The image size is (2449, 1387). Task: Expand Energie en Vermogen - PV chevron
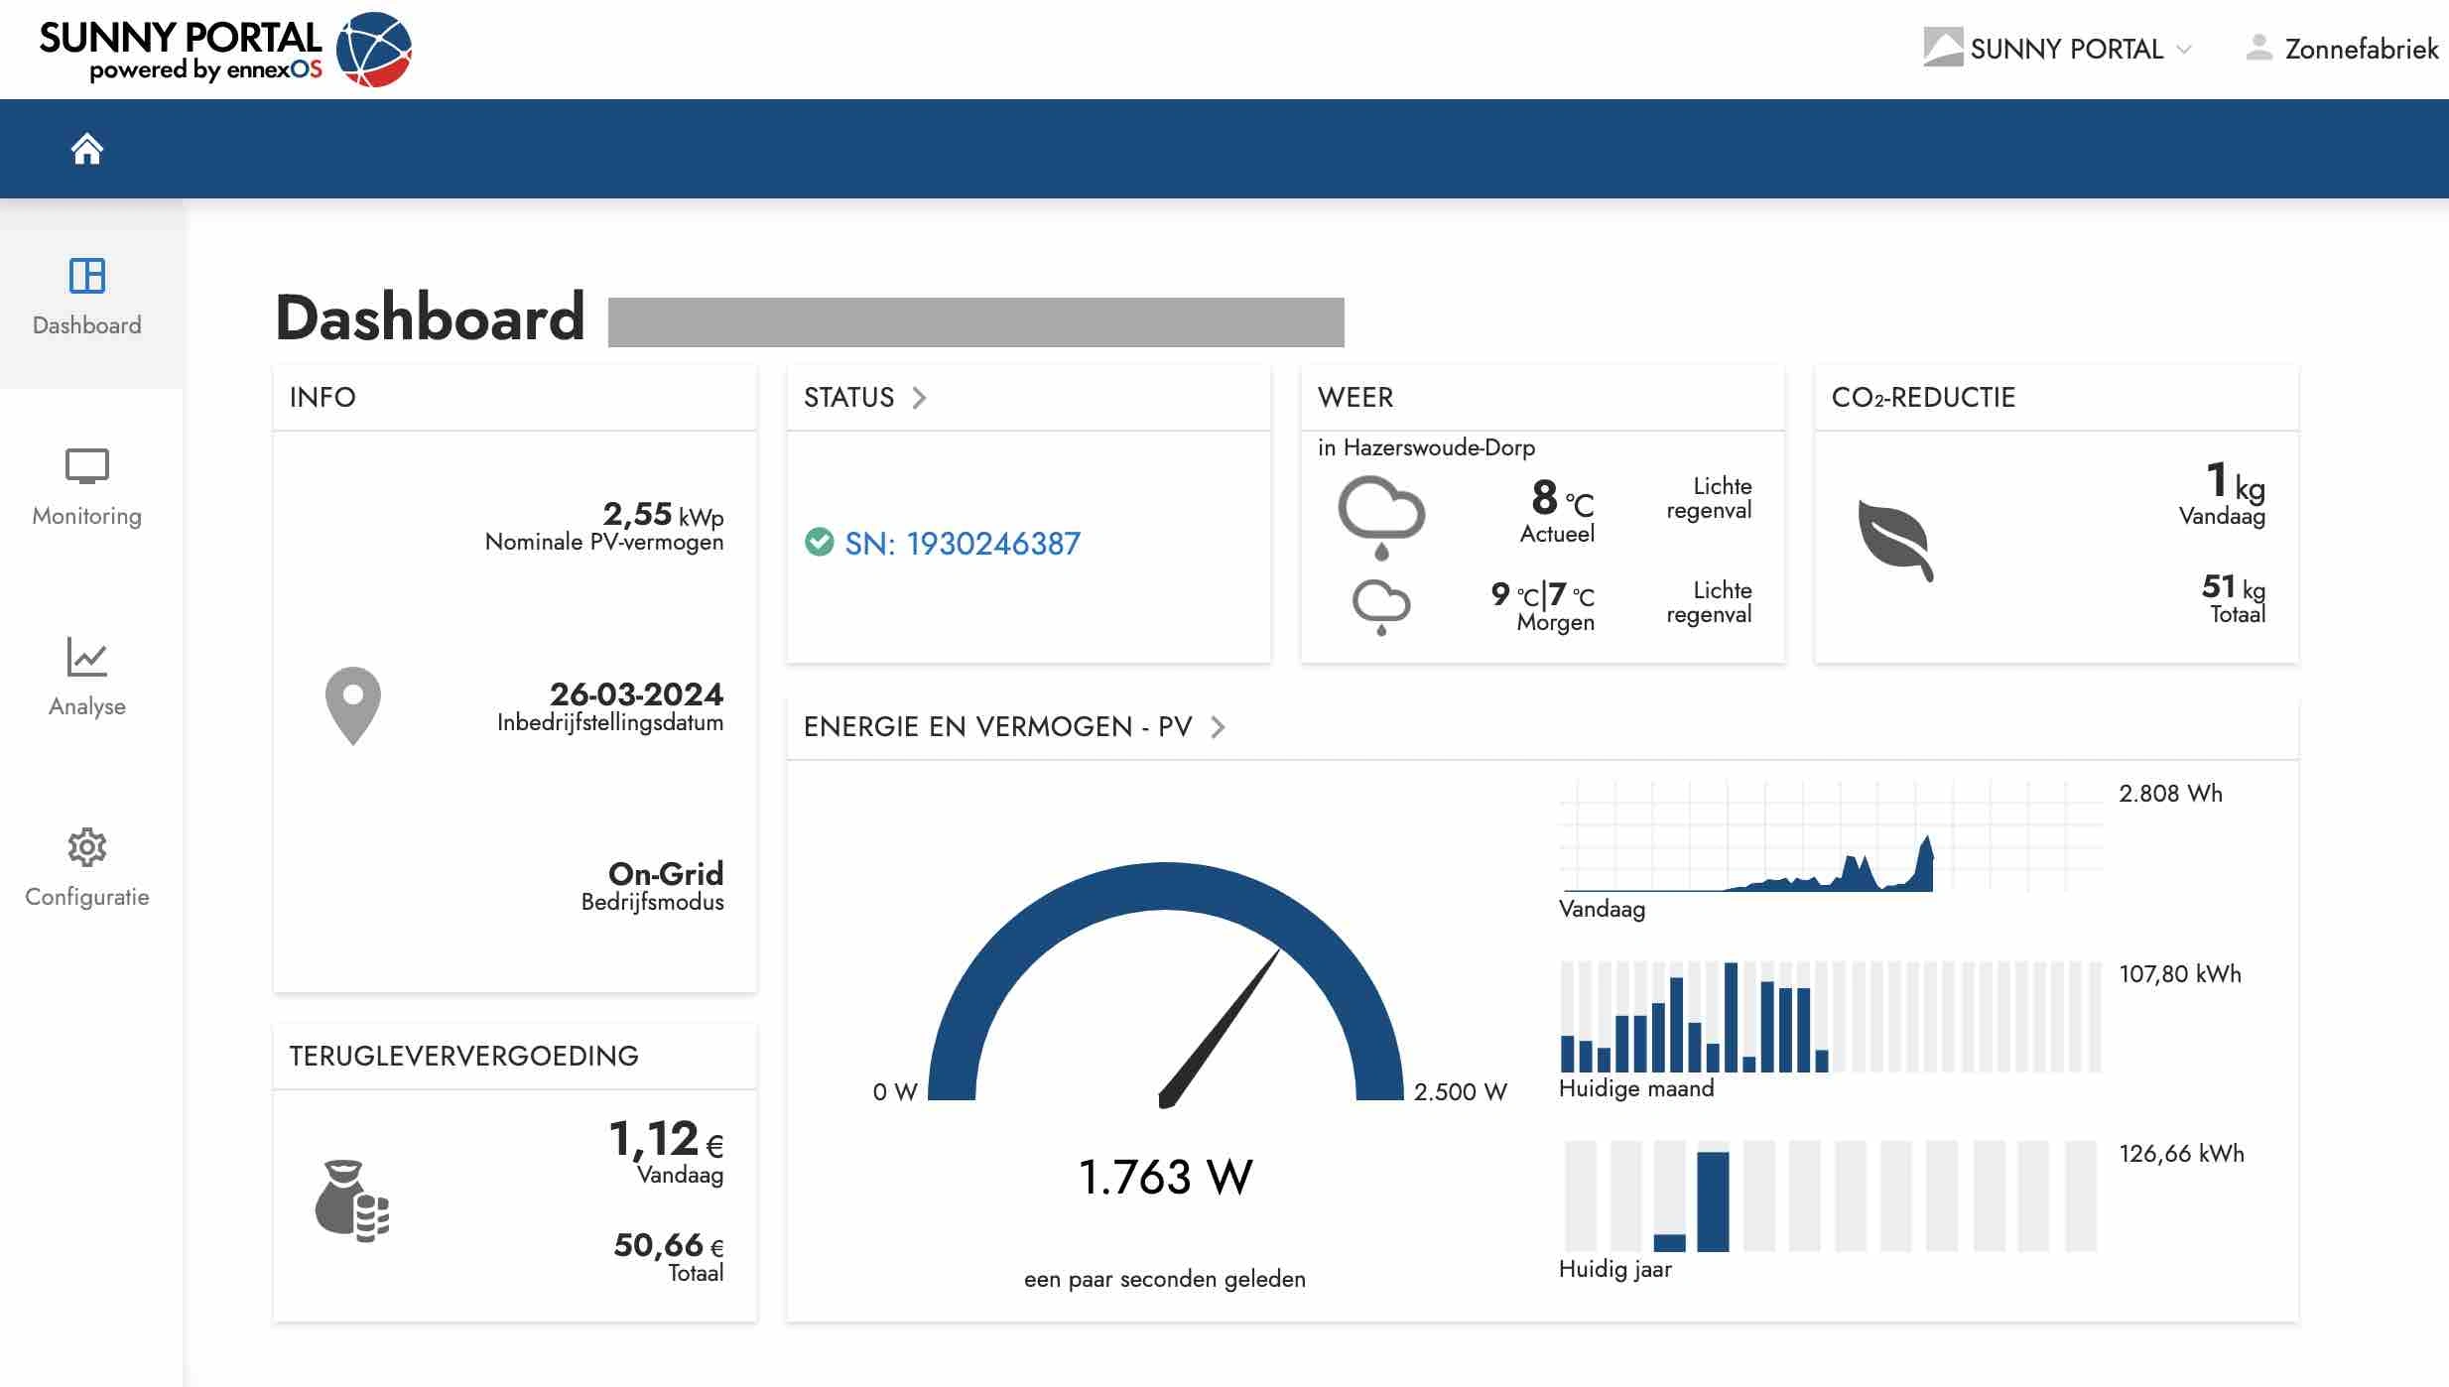point(1218,727)
